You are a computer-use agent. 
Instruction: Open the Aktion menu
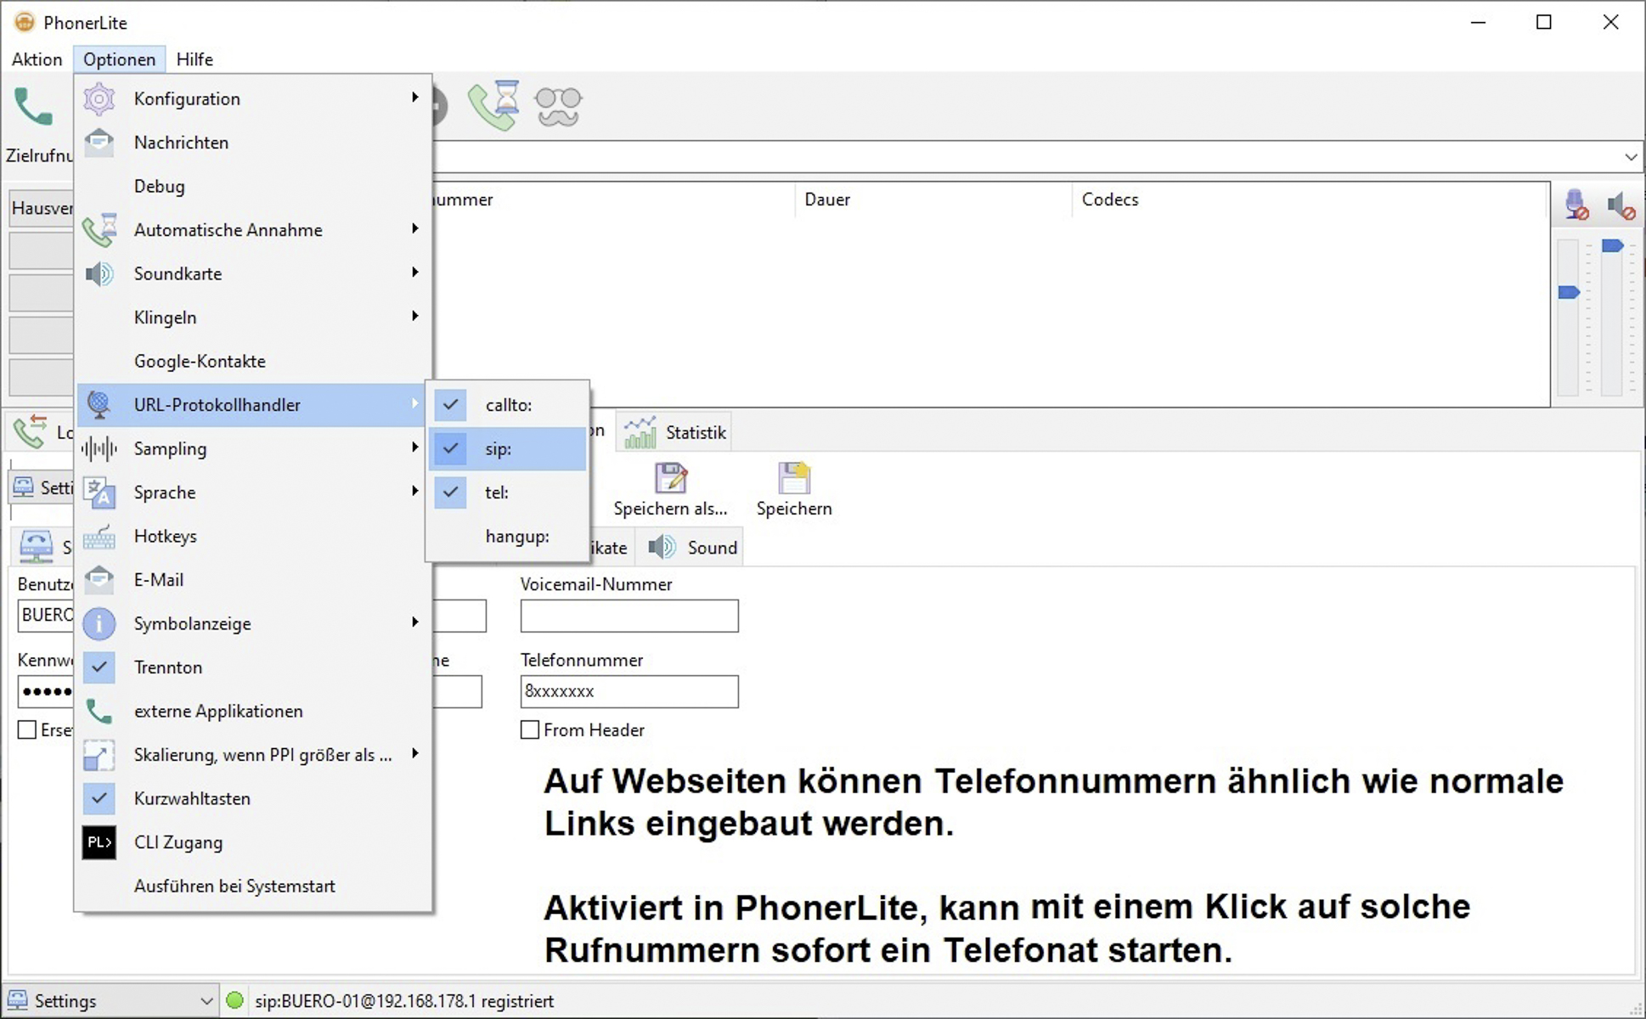(37, 59)
